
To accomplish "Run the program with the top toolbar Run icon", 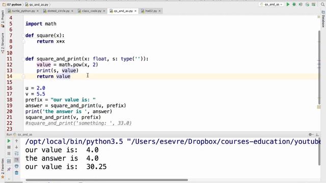I will pos(288,5).
